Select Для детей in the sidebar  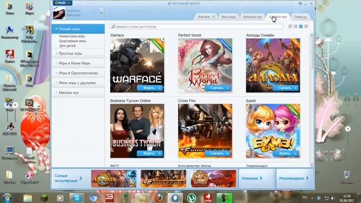click(68, 46)
